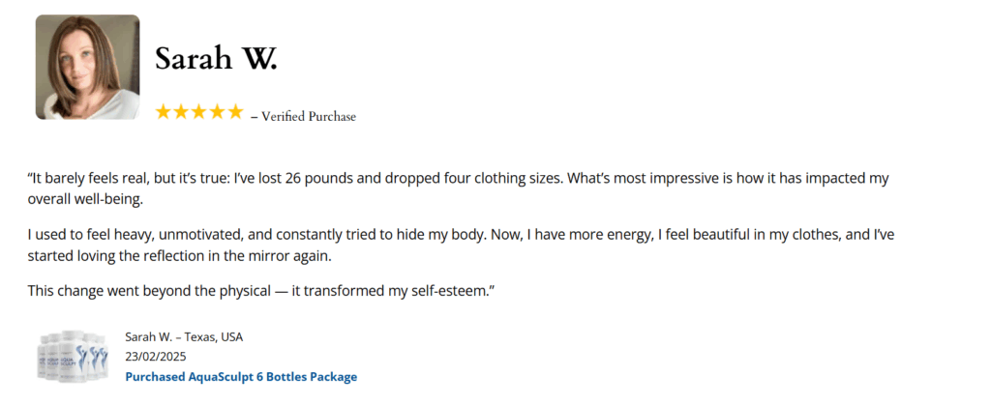
Task: Open the Purchased AquaSculpt 6 Bottles Package link
Action: pos(241,377)
